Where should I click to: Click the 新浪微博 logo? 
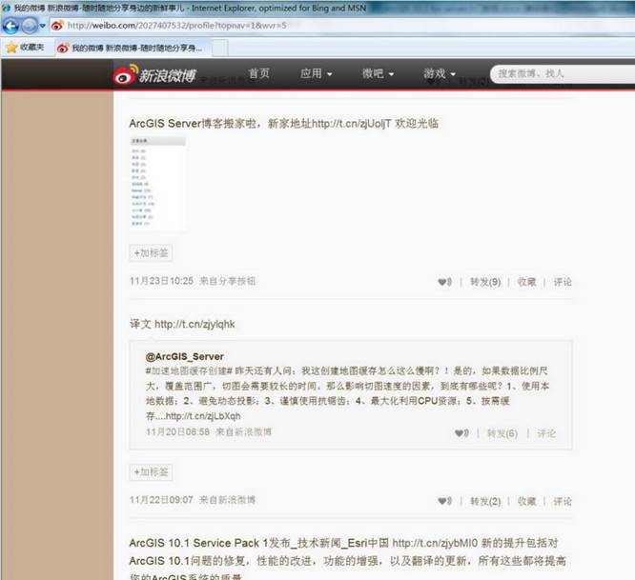[x=155, y=74]
